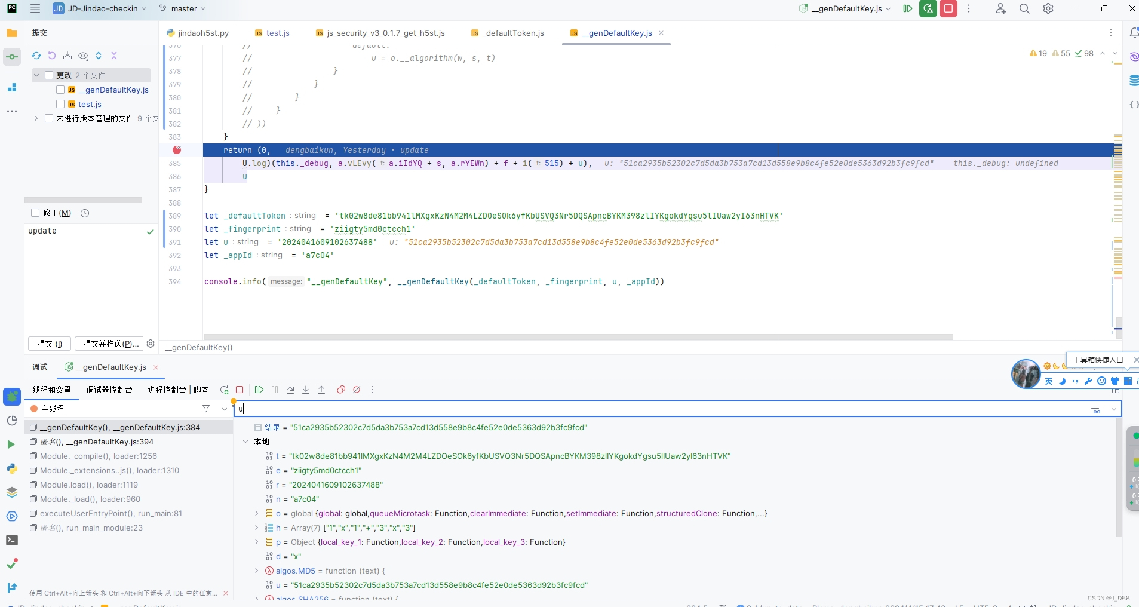The image size is (1139, 607).
Task: Enable 修正(M) amend checkbox
Action: coord(35,213)
